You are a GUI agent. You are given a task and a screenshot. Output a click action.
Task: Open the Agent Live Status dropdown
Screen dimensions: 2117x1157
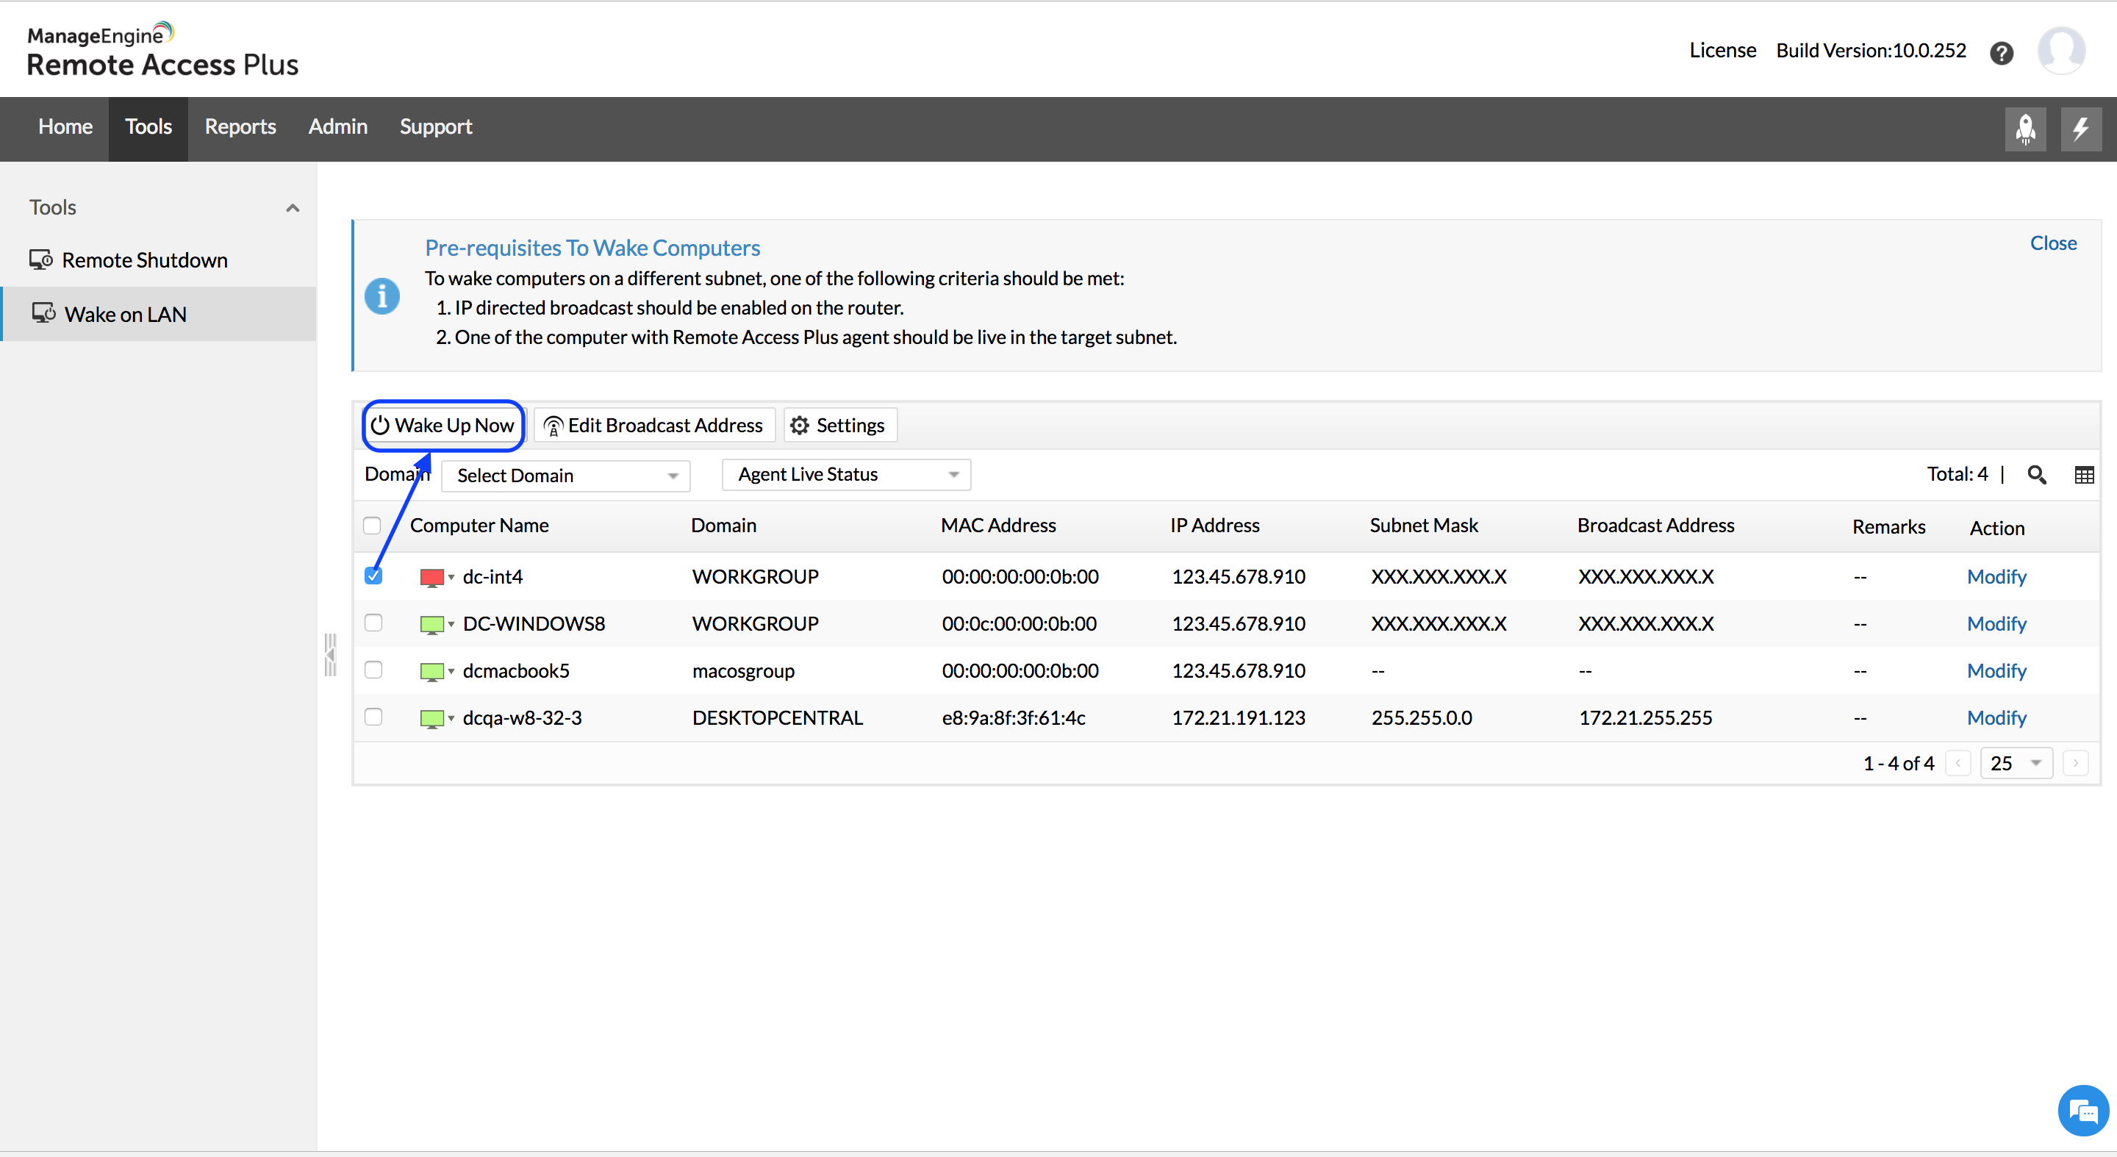(845, 475)
